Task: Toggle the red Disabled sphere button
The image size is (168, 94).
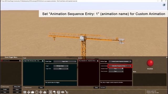Action: [x=150, y=63]
